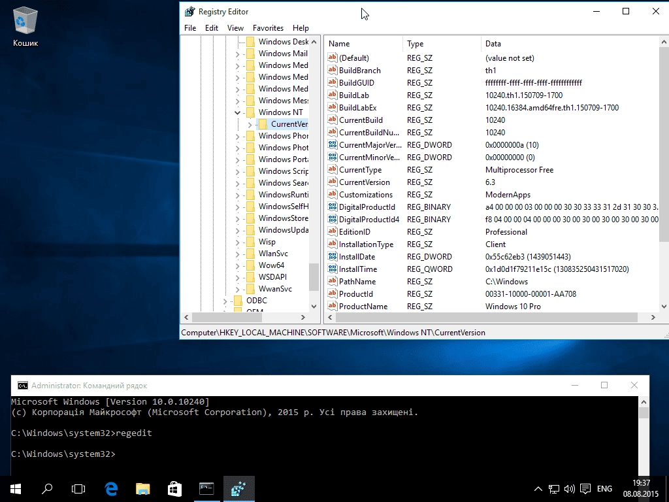669x502 pixels.
Task: Click the CurrentMinorVersionNumber DWORD icon
Action: [x=333, y=157]
